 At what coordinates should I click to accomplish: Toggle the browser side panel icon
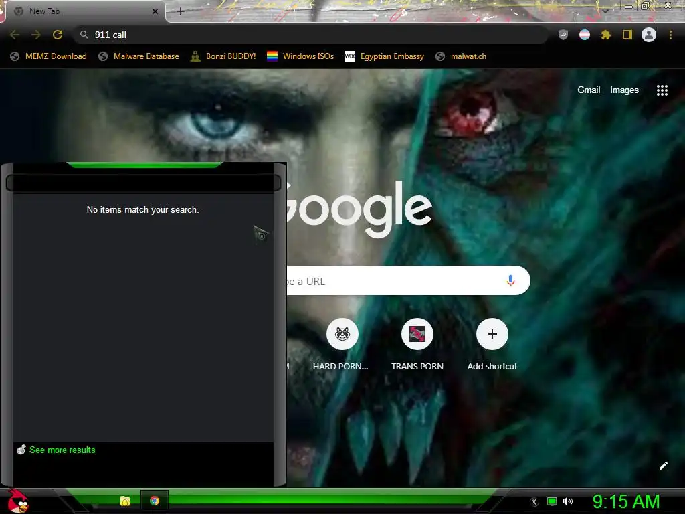(627, 35)
